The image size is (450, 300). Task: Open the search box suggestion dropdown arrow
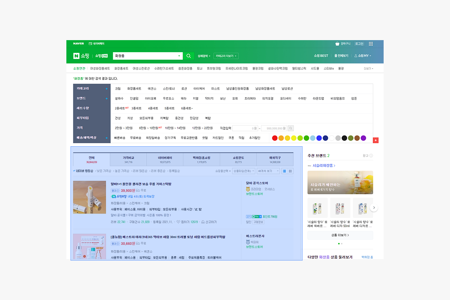click(x=179, y=56)
